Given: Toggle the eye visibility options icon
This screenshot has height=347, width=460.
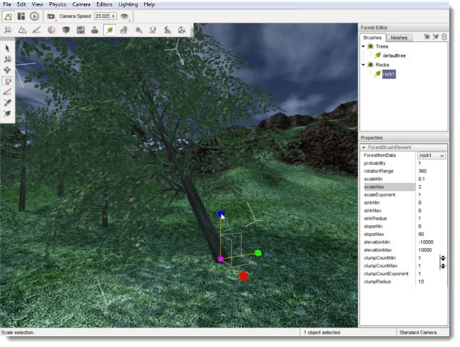Looking at the screenshot, I should [x=125, y=16].
